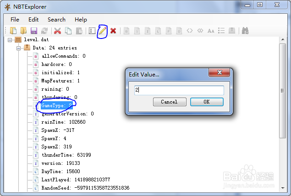Open the Search menu
291x196 pixels.
pos(57,20)
